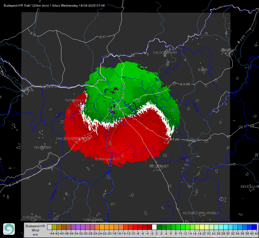Click the BEKESCSABA city label
This screenshot has width=259, height=238.
[250, 187]
